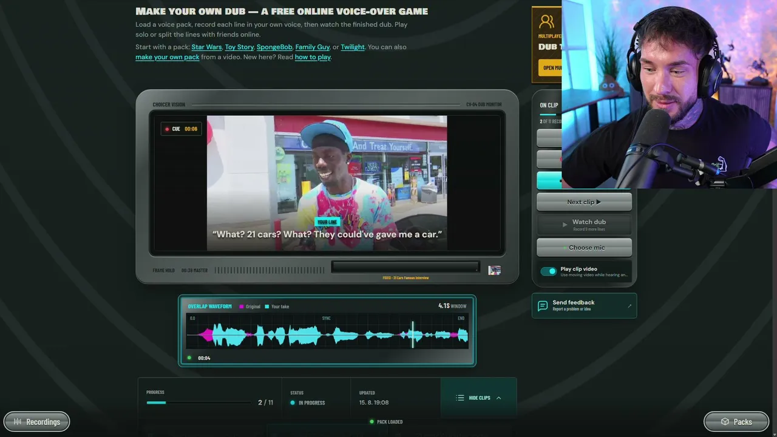Click the 'IN PROGRESS' status text
The width and height of the screenshot is (777, 437).
point(311,403)
